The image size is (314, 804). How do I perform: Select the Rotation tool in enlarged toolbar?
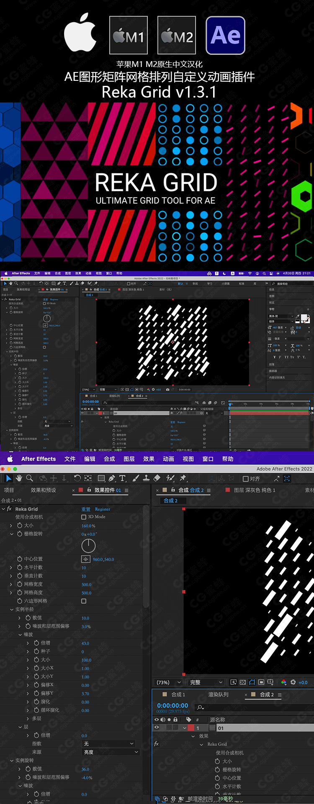pyautogui.click(x=77, y=478)
